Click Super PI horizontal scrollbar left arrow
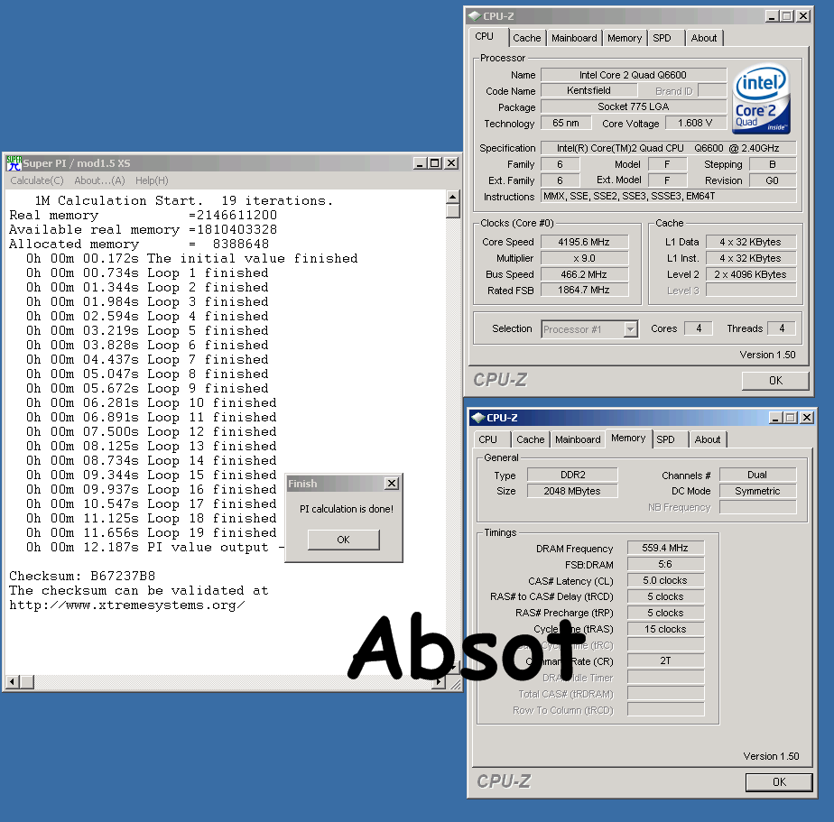The image size is (834, 822). pyautogui.click(x=13, y=681)
